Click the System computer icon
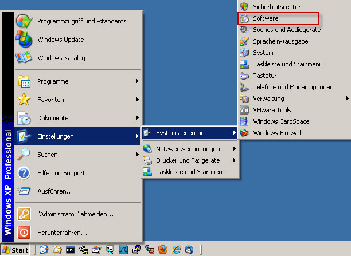351x256 pixels. coord(244,53)
